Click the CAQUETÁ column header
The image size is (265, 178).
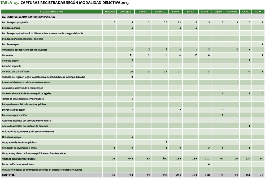tap(218, 12)
